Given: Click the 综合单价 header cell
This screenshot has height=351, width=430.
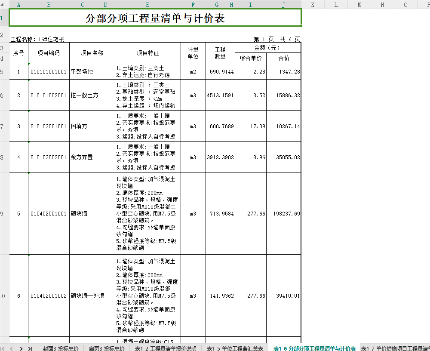Looking at the screenshot, I should point(251,58).
